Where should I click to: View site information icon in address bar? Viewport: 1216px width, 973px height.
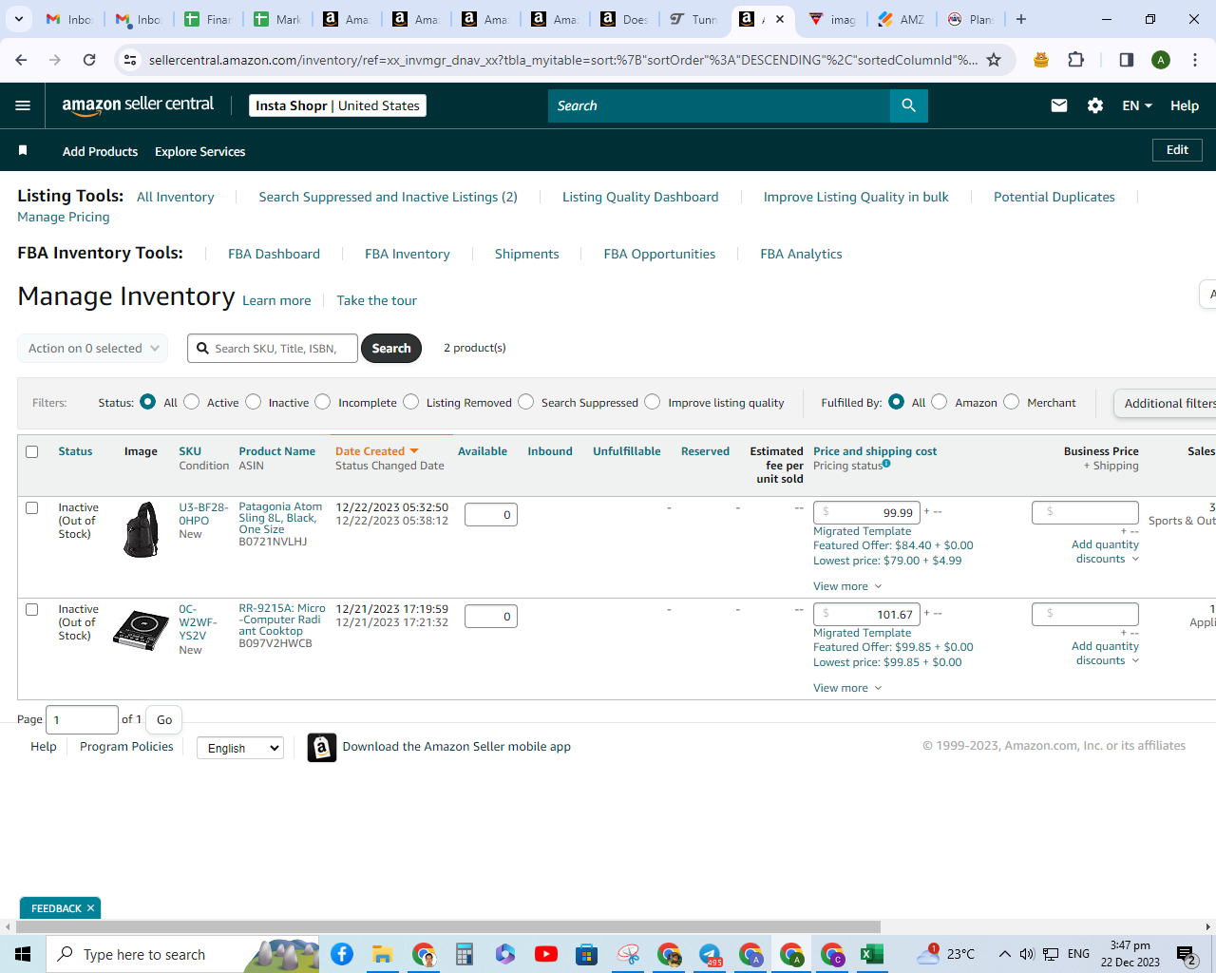point(129,60)
